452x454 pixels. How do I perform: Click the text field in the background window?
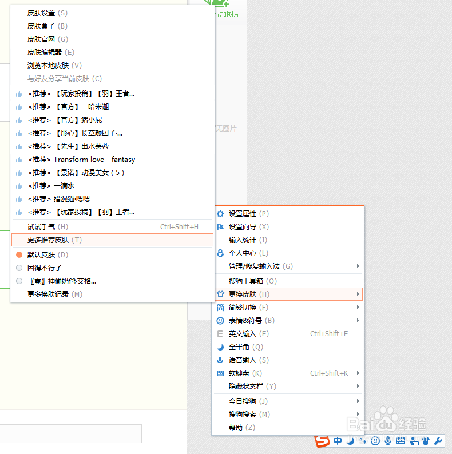pos(70,434)
